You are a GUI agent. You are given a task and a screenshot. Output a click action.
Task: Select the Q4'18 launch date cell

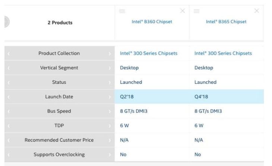pyautogui.click(x=227, y=96)
